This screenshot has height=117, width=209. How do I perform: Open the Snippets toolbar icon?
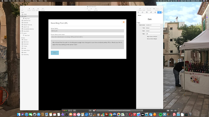click(x=43, y=9)
